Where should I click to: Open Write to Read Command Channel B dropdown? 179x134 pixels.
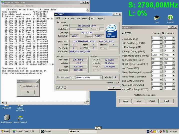pyautogui.click(x=174, y=76)
